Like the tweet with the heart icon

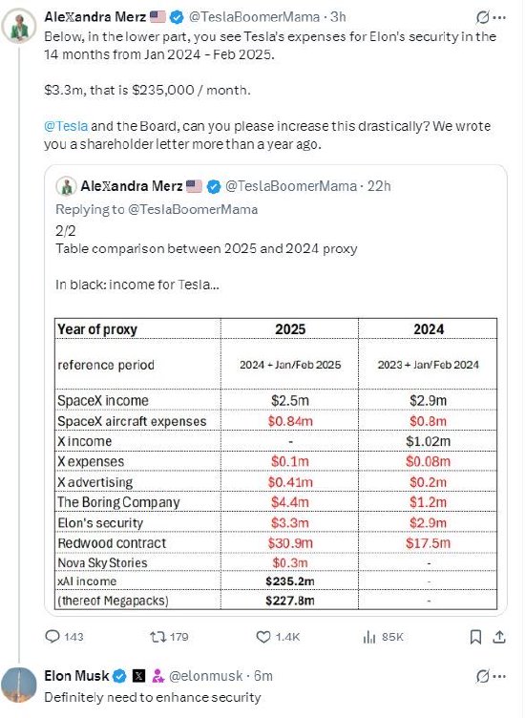[263, 637]
